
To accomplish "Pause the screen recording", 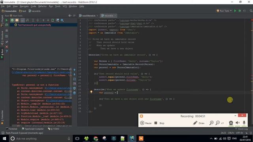I will click(146, 123).
